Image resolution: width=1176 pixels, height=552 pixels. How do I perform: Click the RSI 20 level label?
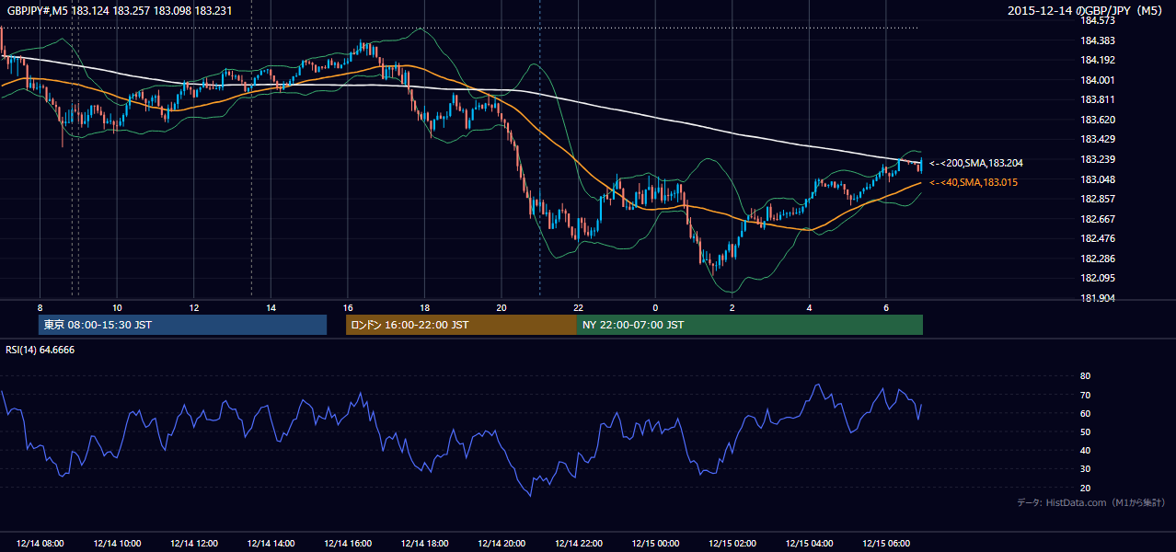pos(1085,488)
